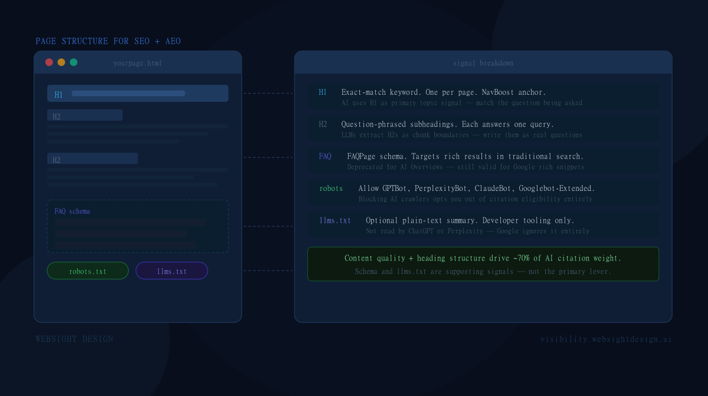Click the WEBSIGHT DESIGN footer text
The width and height of the screenshot is (708, 396).
[74, 339]
